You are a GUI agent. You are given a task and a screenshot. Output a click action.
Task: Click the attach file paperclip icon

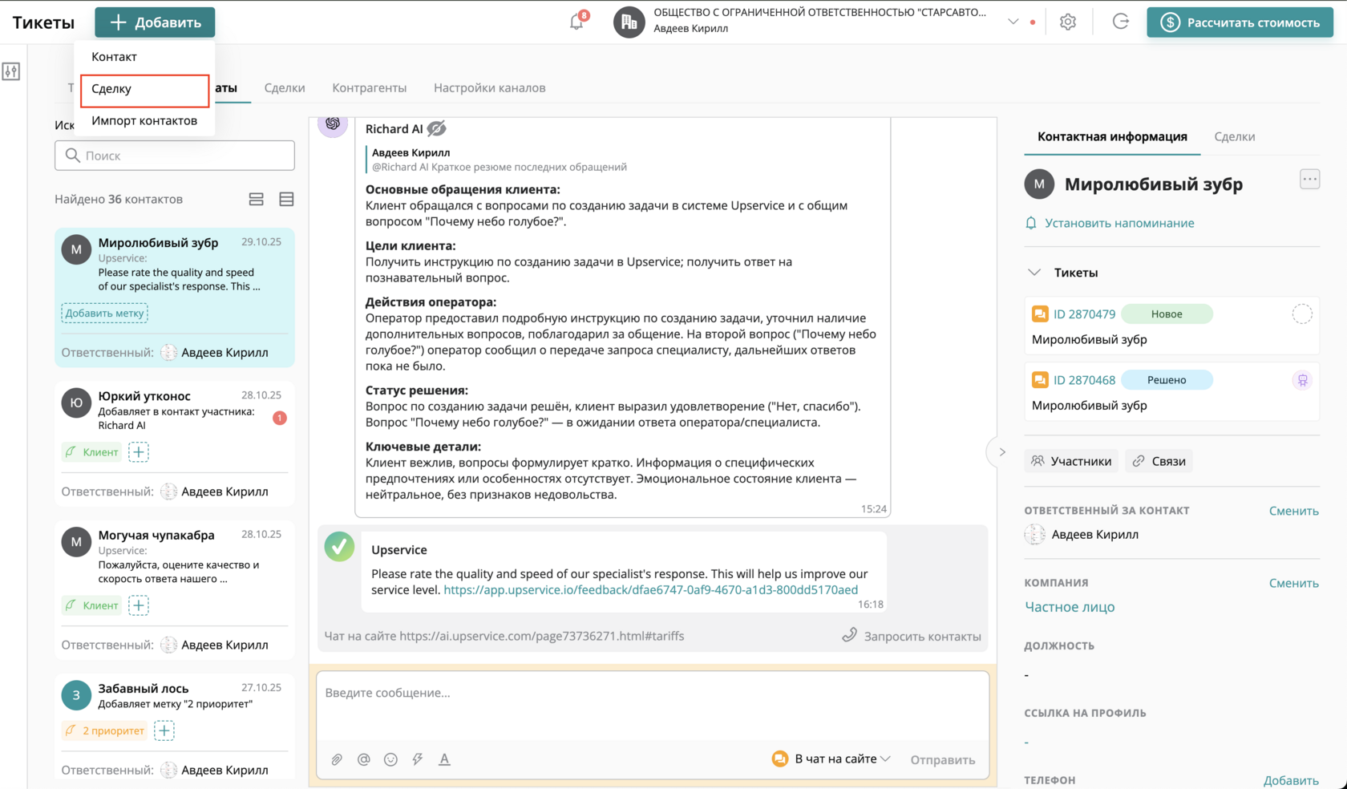pos(337,759)
